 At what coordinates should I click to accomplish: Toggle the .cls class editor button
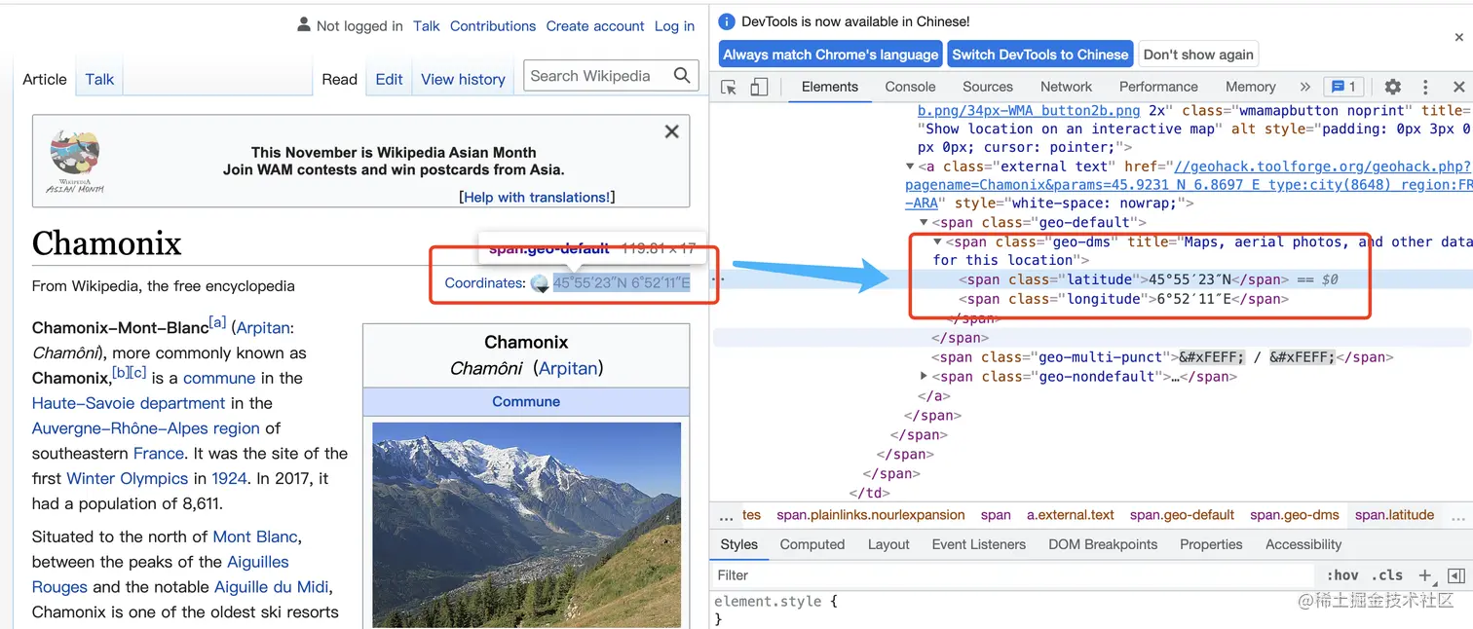click(1387, 575)
